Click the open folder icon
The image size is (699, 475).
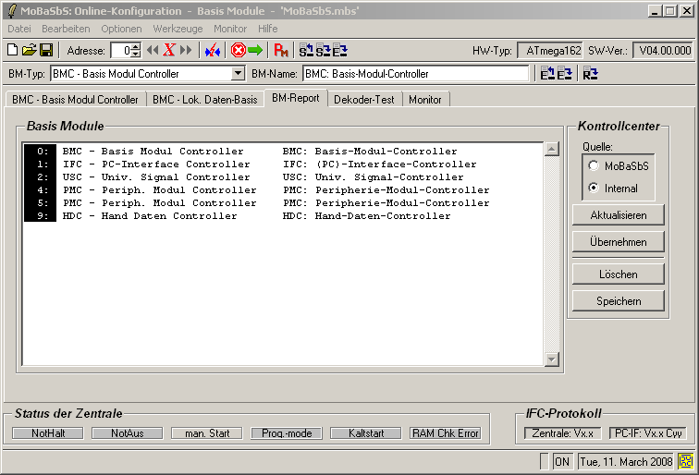tap(29, 51)
